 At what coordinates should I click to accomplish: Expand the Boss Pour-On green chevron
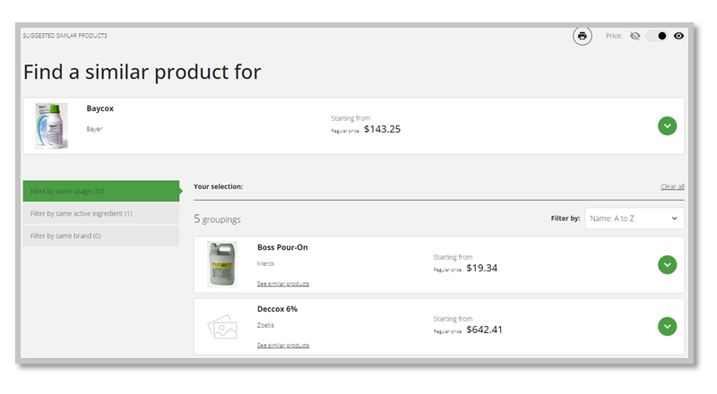point(667,264)
